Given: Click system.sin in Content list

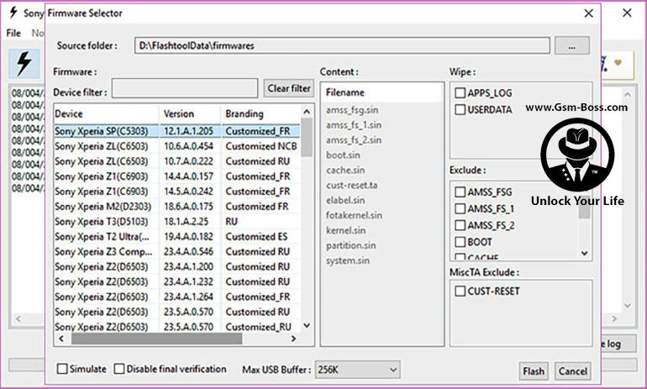Looking at the screenshot, I should tap(348, 260).
